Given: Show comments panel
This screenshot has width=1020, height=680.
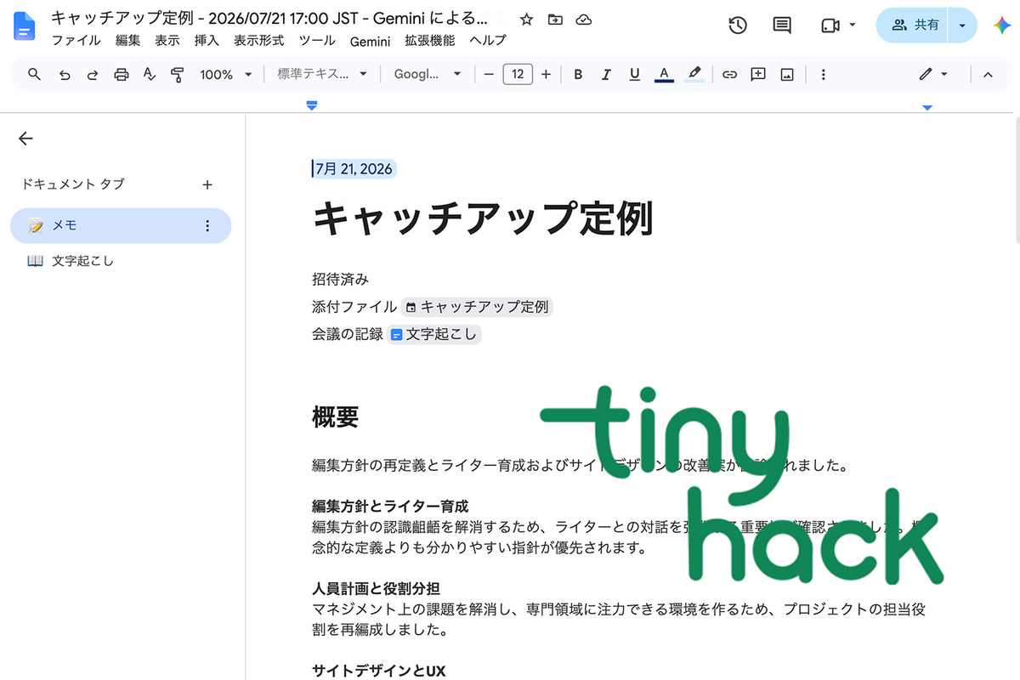Looking at the screenshot, I should click(782, 25).
